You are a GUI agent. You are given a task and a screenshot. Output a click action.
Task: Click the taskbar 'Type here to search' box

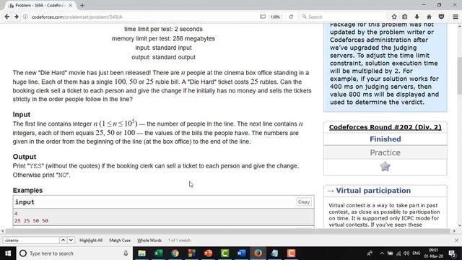(74, 253)
